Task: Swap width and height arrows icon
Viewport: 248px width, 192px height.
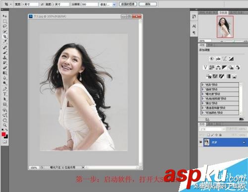Action: (42, 4)
